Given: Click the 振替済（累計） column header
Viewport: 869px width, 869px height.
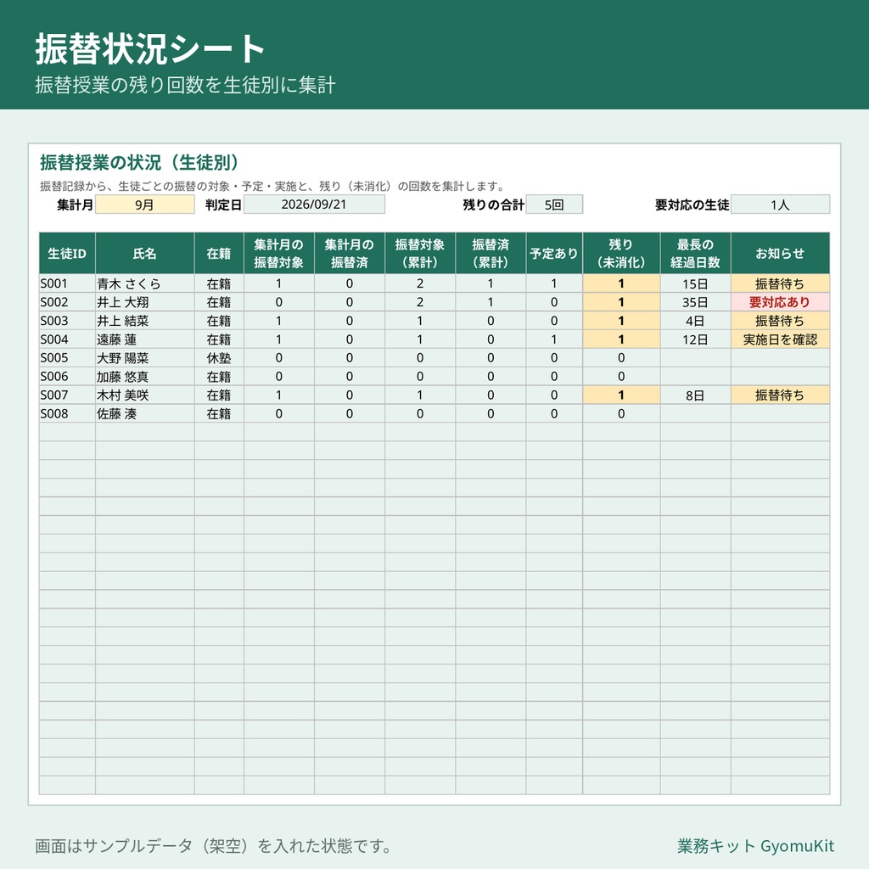Looking at the screenshot, I should (x=491, y=253).
